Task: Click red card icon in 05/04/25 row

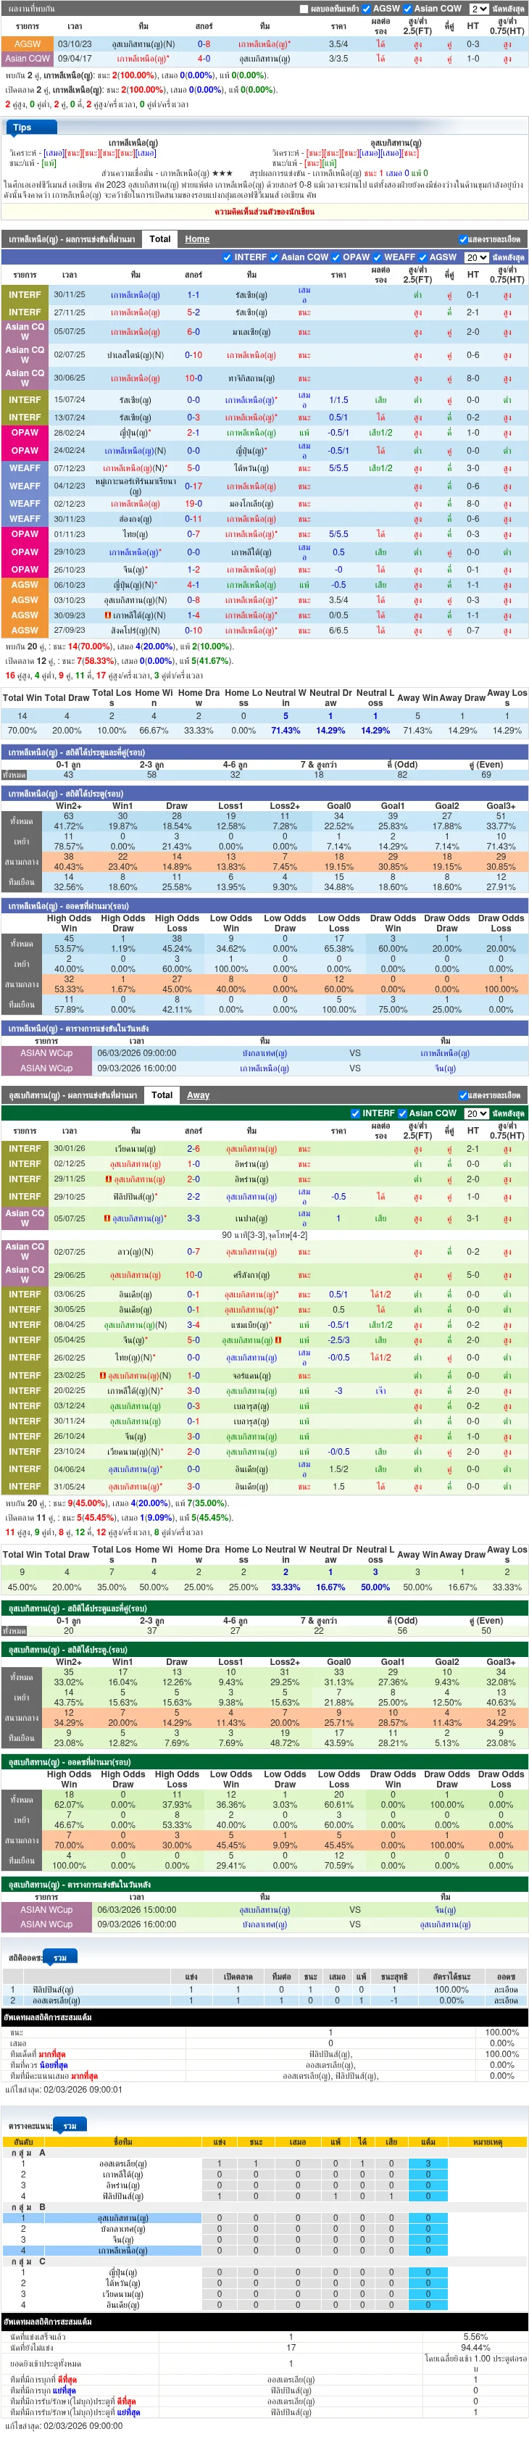Action: tap(279, 1340)
